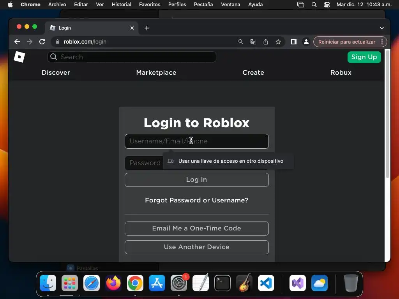Focus the Username/Email/Phone field
This screenshot has width=399, height=299.
click(x=197, y=141)
